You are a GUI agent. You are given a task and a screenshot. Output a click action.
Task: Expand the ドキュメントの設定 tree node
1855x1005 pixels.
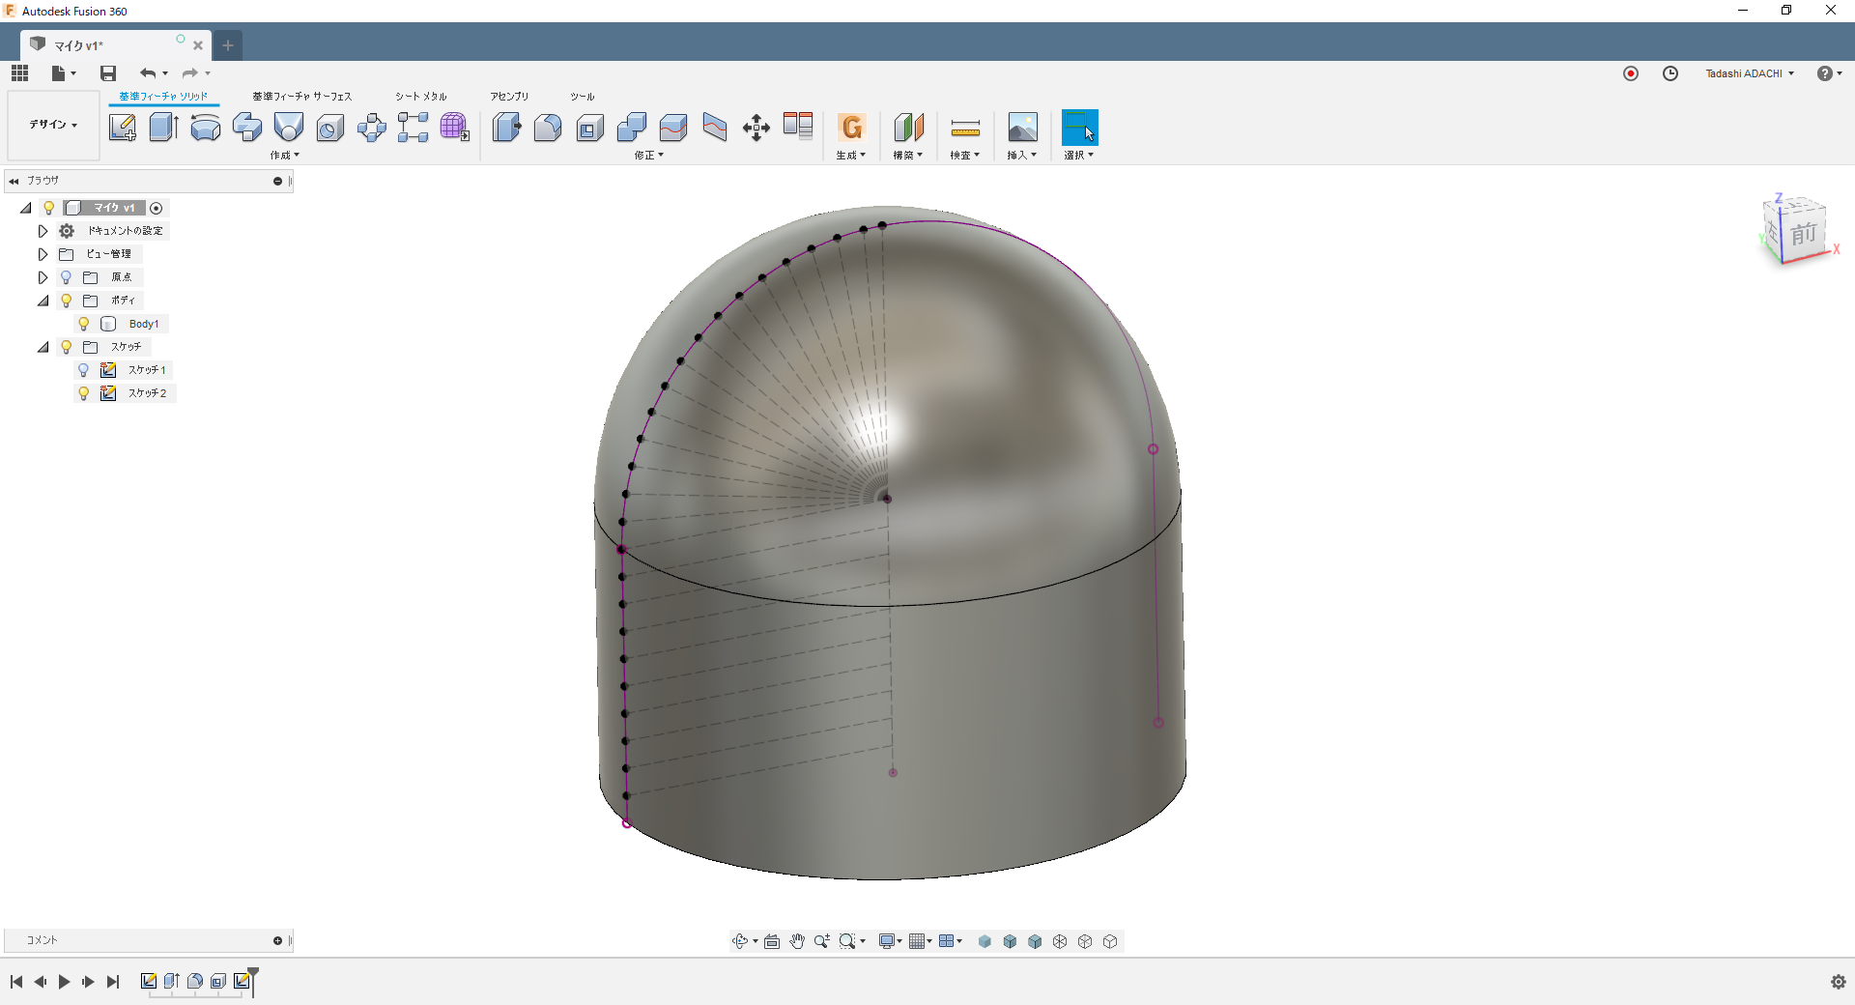(x=43, y=231)
